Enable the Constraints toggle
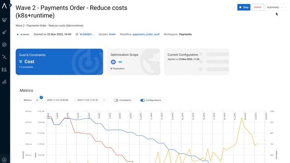This screenshot has width=290, height=163. coord(116,100)
